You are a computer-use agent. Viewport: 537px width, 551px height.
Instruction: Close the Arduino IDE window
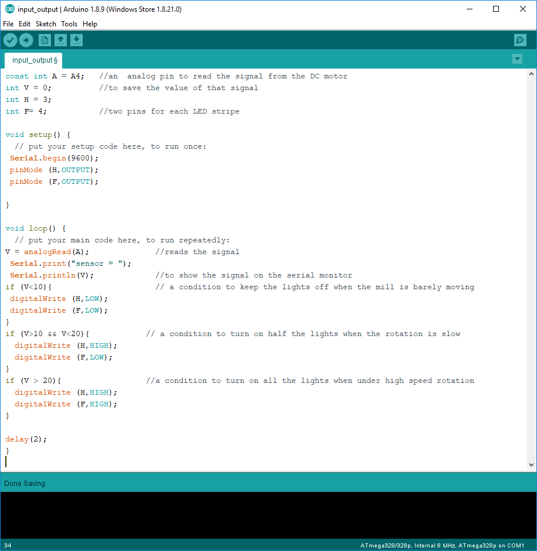523,9
